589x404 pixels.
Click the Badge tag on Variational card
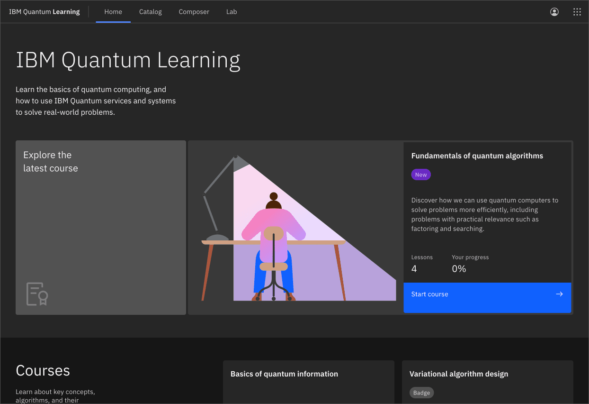coord(421,393)
